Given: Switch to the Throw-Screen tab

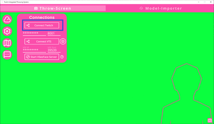Looking at the screenshot, I should [x=53, y=8].
